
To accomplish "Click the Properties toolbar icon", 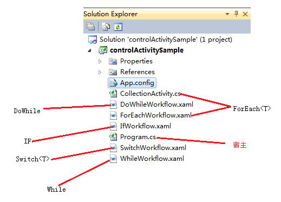I will click(x=90, y=27).
